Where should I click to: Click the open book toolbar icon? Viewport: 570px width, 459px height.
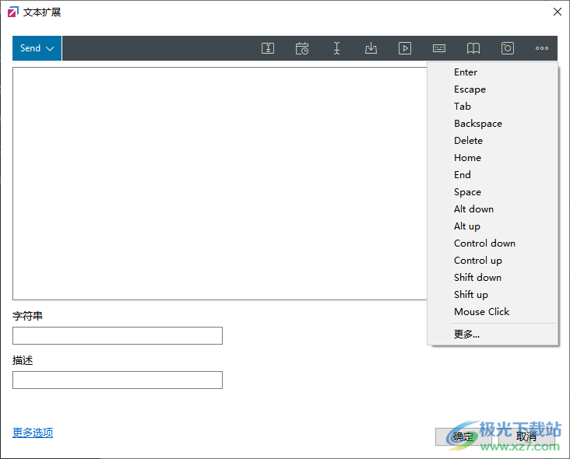(x=473, y=48)
